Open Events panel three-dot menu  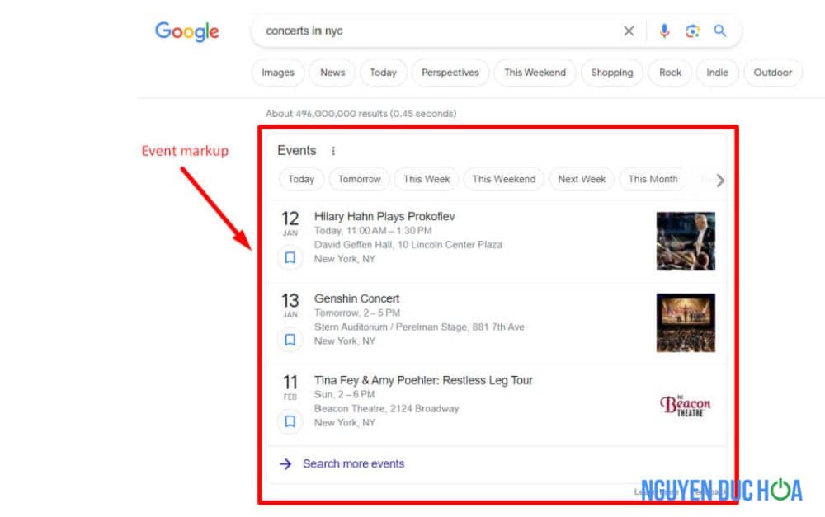(333, 151)
